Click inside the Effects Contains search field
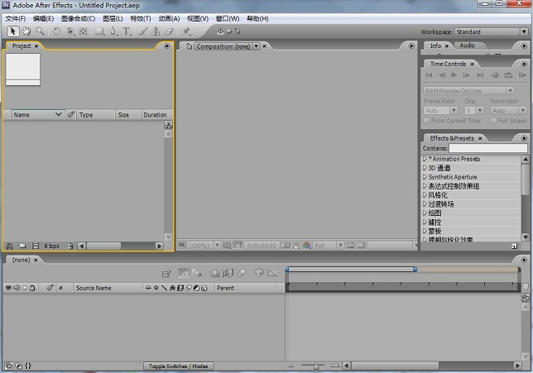Image resolution: width=533 pixels, height=373 pixels. 488,148
